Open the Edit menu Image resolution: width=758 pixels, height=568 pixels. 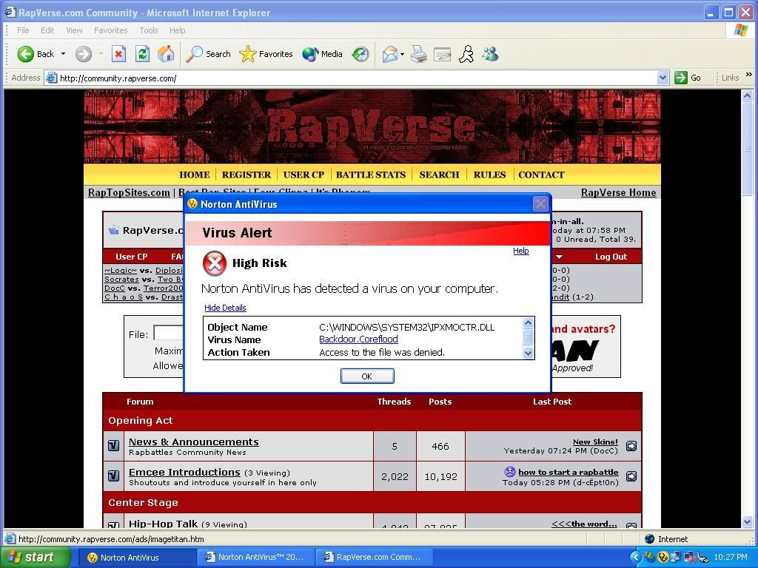[x=47, y=30]
